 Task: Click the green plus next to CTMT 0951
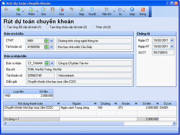pyautogui.click(x=46, y=41)
